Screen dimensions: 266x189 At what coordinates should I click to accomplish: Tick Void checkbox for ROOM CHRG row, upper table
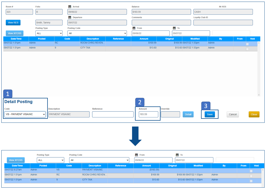pyautogui.click(x=247, y=44)
